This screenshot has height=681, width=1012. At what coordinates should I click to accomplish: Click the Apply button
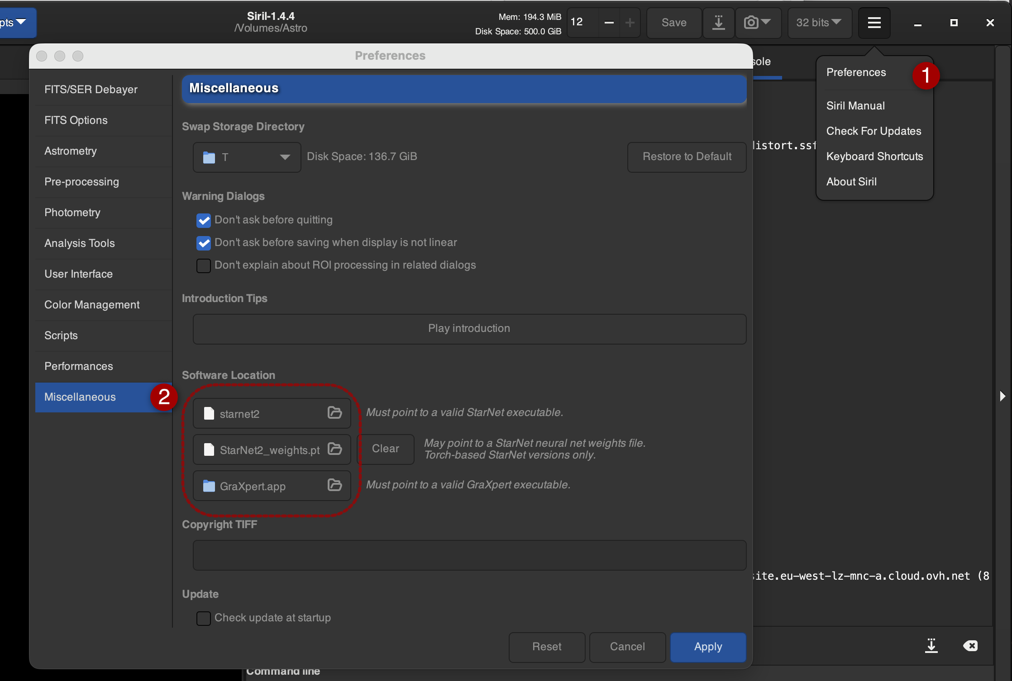[x=708, y=647]
